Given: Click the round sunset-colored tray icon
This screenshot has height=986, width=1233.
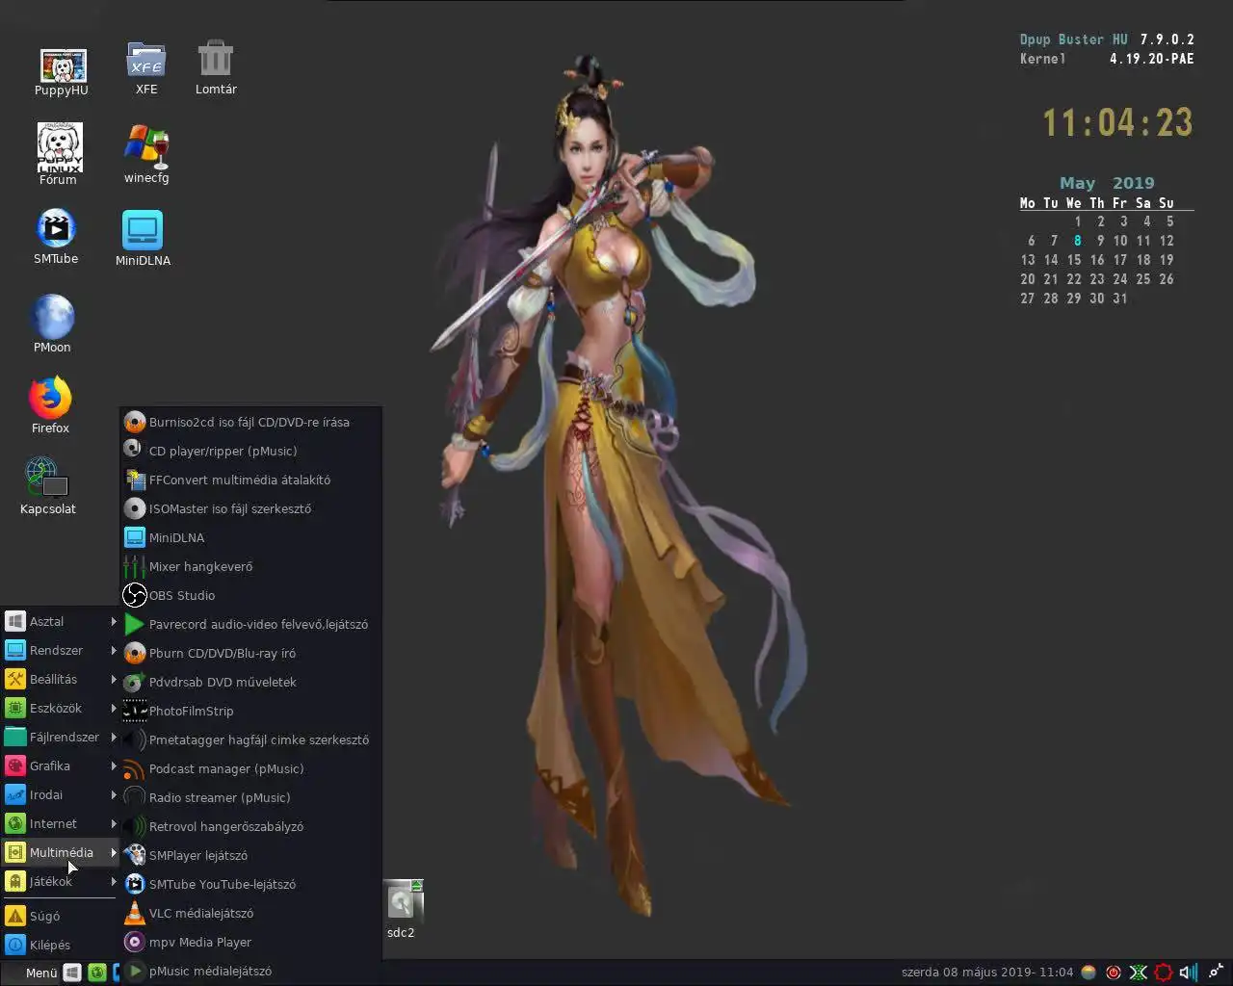Looking at the screenshot, I should tap(1089, 973).
